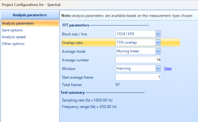Click the Hanning value in Window box
This screenshot has width=198, height=122.
tap(124, 69)
